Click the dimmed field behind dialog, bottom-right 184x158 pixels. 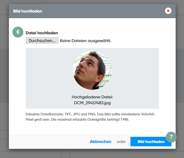click(x=125, y=154)
